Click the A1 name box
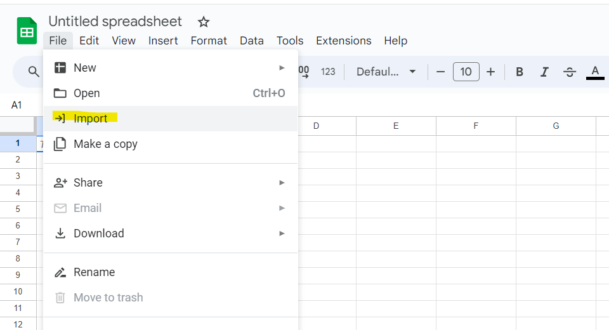This screenshot has width=609, height=330. tap(17, 105)
